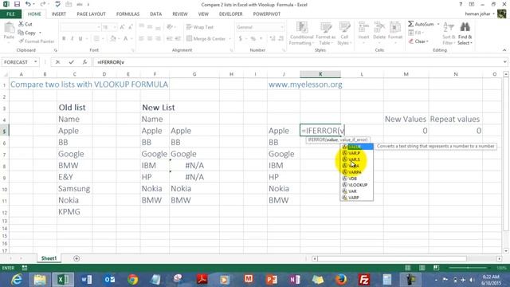Open the General number format dropdown
Image resolution: width=510 pixels, height=287 pixels.
[281, 27]
